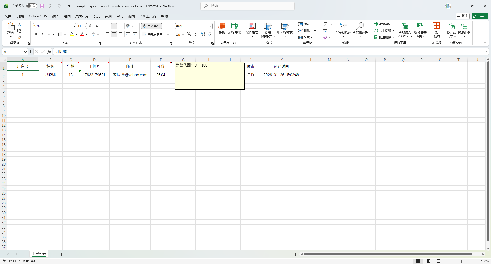The image size is (491, 264).
Task: Toggle the Wrap Text button
Action: 151,26
